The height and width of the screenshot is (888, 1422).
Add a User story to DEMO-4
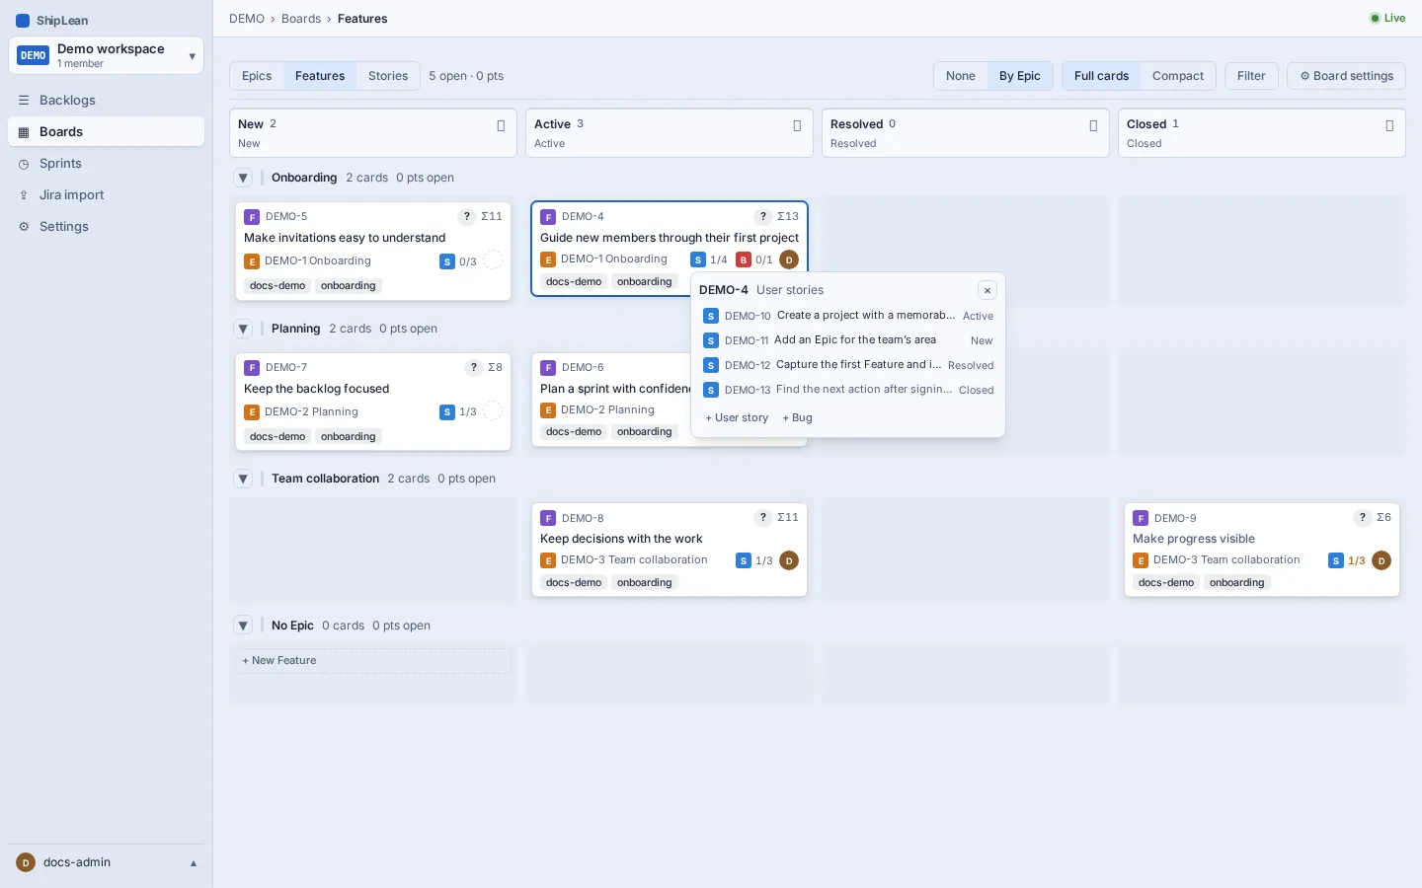click(737, 417)
